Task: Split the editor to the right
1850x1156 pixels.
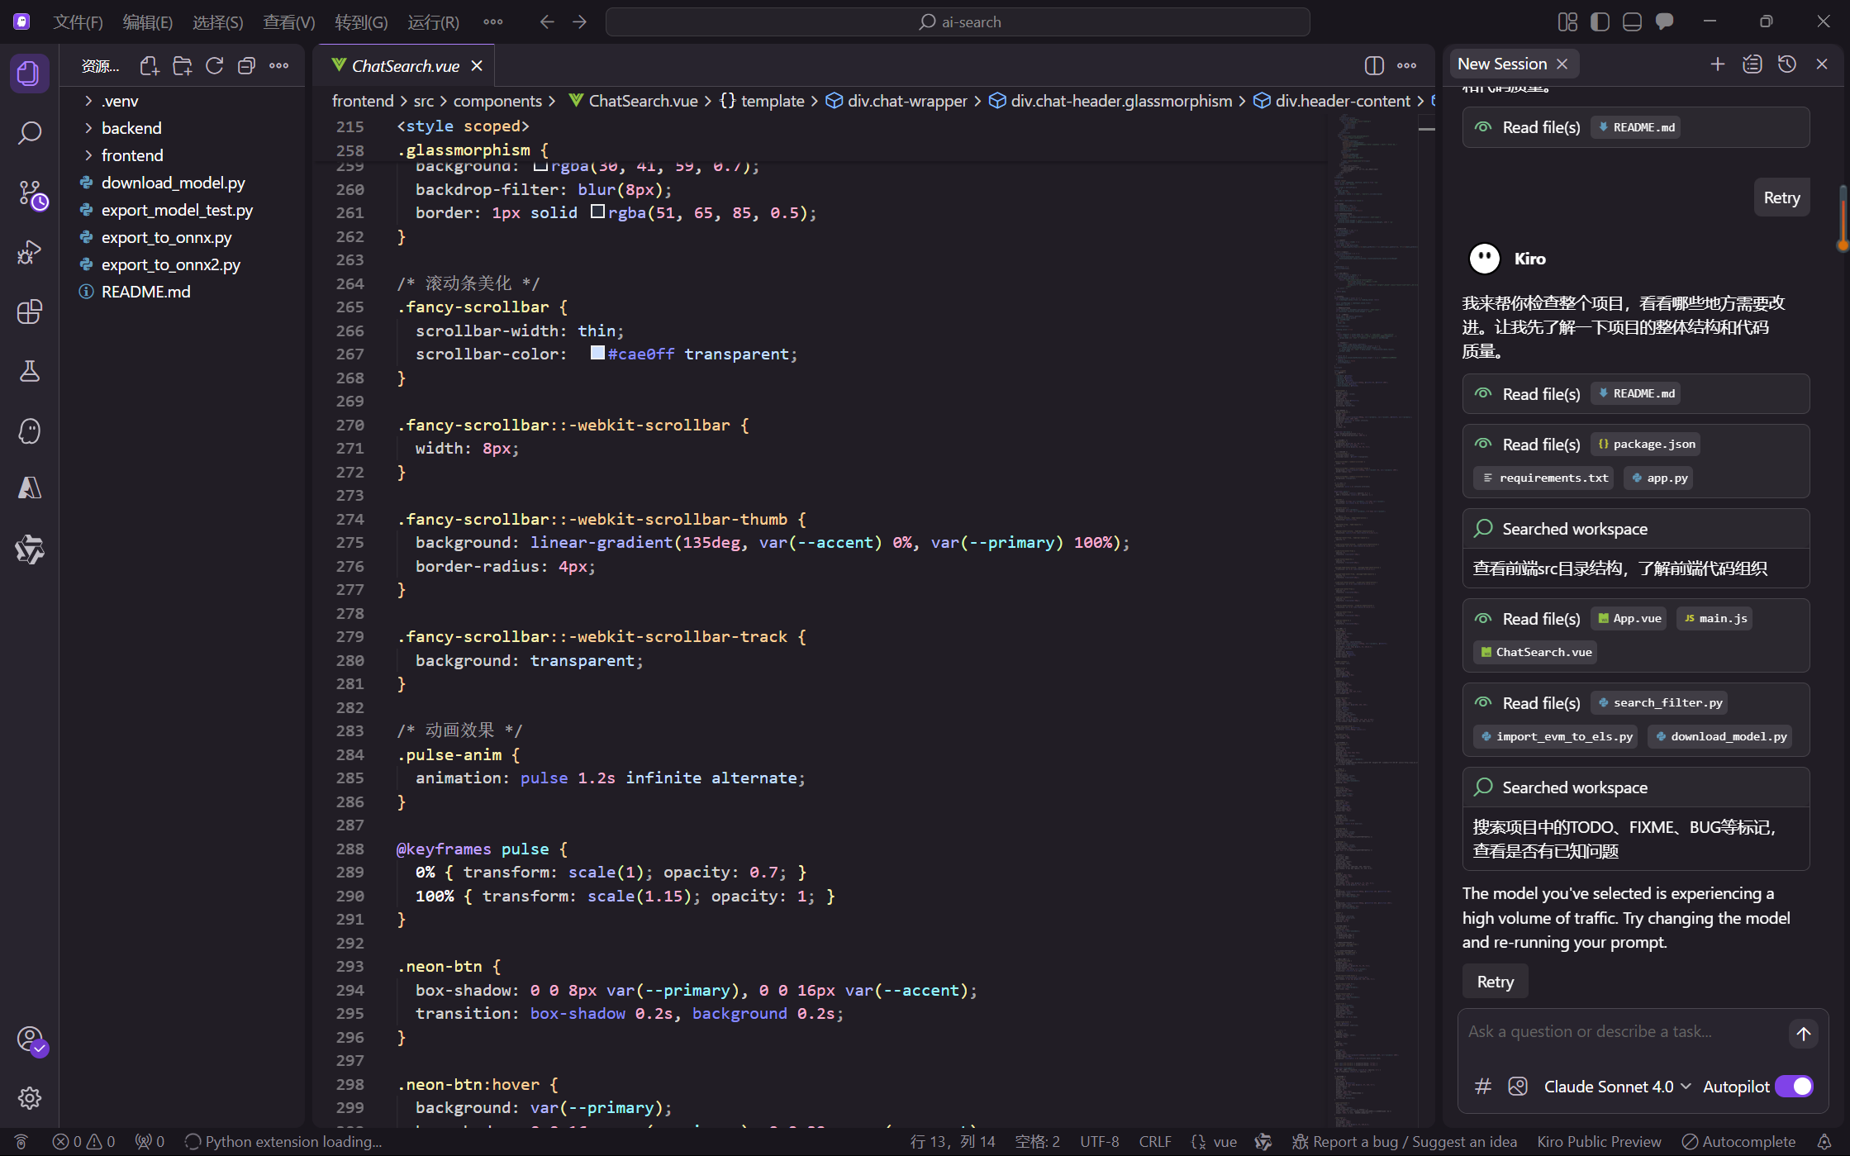Action: (1374, 66)
